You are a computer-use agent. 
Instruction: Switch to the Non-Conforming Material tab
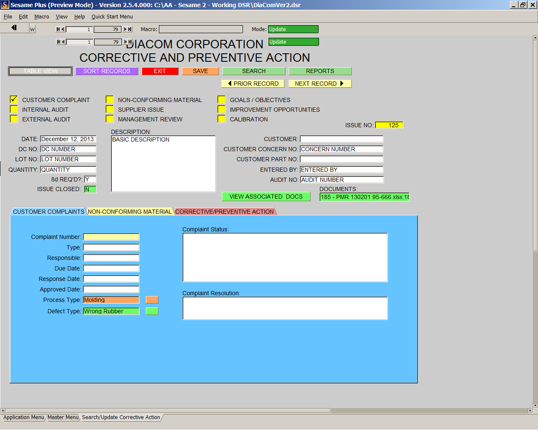click(x=129, y=212)
